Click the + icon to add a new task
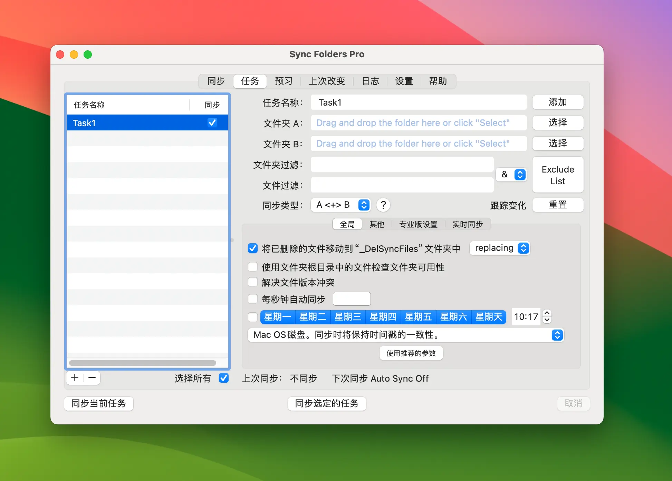Screen dimensions: 672x481 click(x=75, y=377)
